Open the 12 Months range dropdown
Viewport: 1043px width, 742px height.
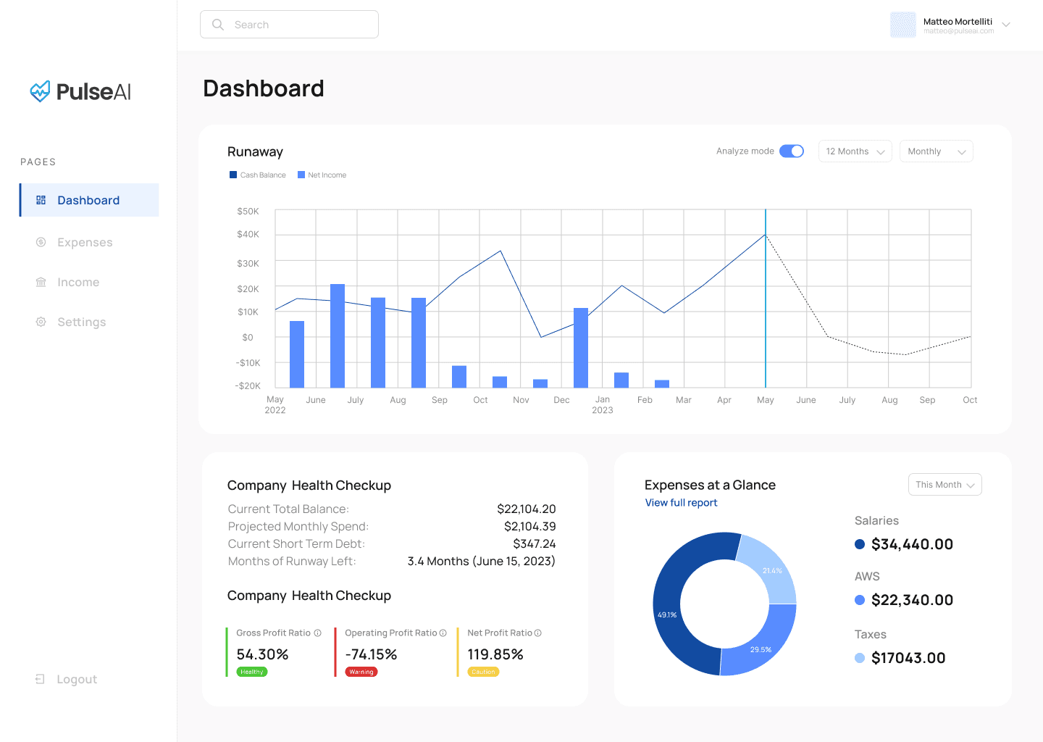[855, 151]
